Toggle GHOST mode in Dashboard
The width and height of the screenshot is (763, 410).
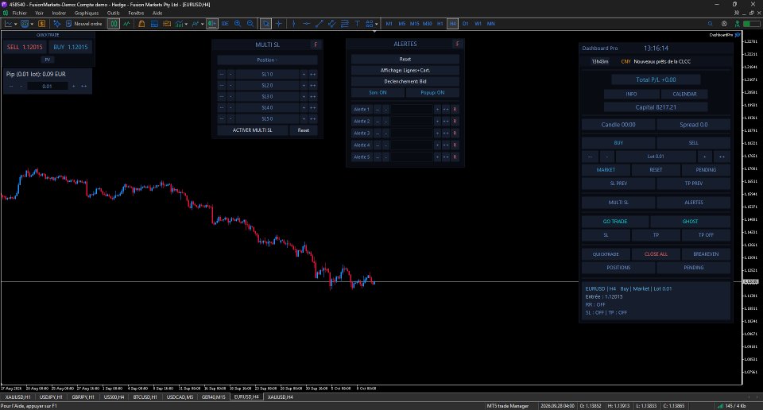pos(690,222)
